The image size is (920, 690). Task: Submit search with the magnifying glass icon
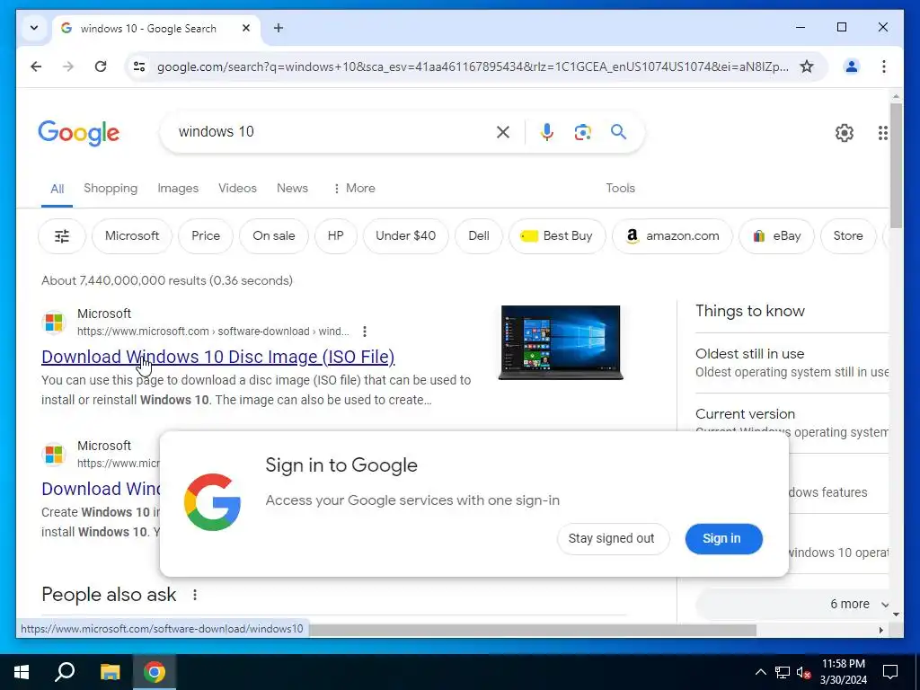(x=618, y=132)
